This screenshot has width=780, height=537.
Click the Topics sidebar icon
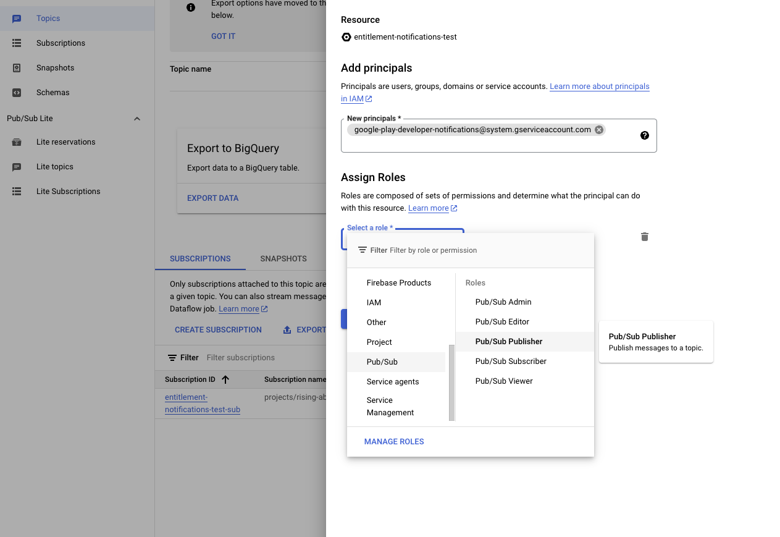(x=17, y=19)
